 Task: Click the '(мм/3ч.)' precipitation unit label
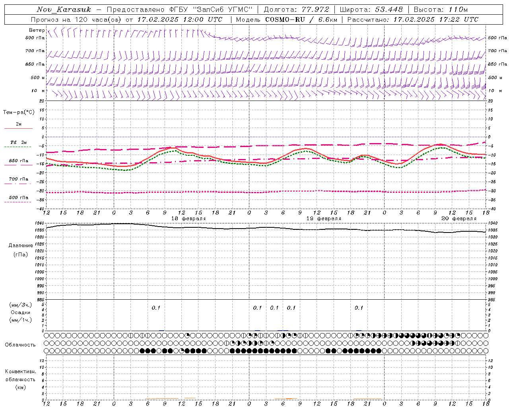[21, 305]
